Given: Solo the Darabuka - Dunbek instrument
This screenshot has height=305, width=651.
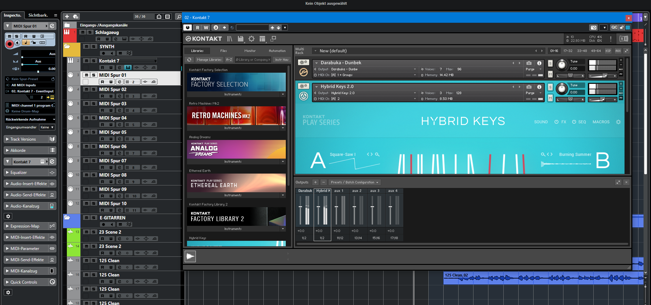Looking at the screenshot, I should [x=550, y=64].
